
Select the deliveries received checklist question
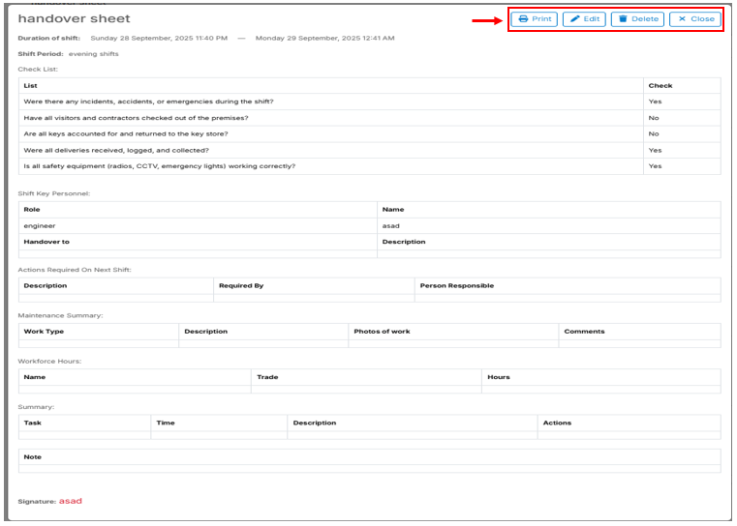coord(116,151)
